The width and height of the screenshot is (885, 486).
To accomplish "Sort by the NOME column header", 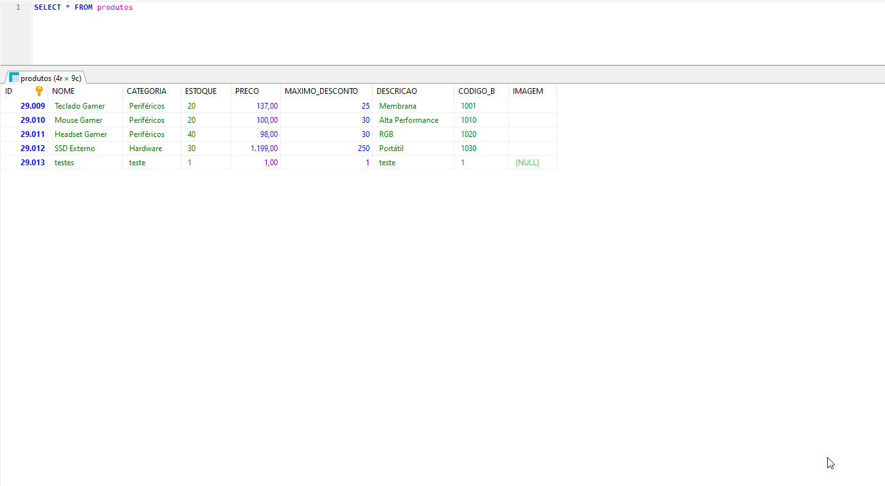I will pyautogui.click(x=85, y=91).
